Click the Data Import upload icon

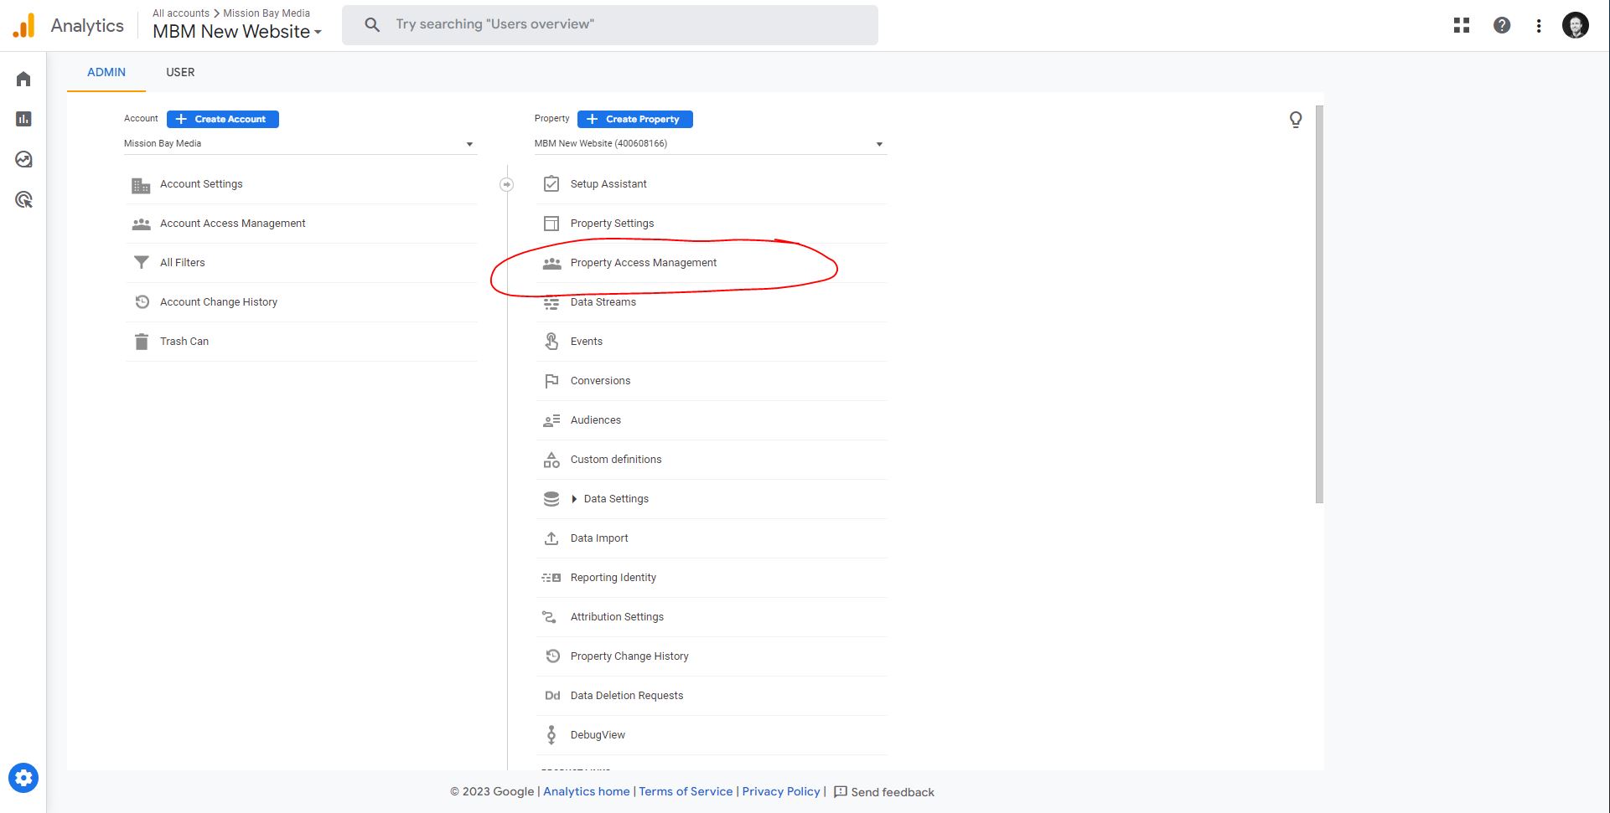pyautogui.click(x=551, y=538)
